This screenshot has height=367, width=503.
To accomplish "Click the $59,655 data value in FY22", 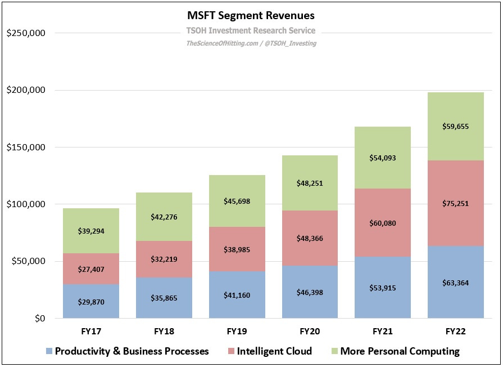I will 456,127.
